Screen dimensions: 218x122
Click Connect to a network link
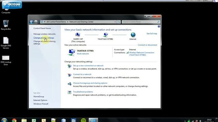click(82, 74)
